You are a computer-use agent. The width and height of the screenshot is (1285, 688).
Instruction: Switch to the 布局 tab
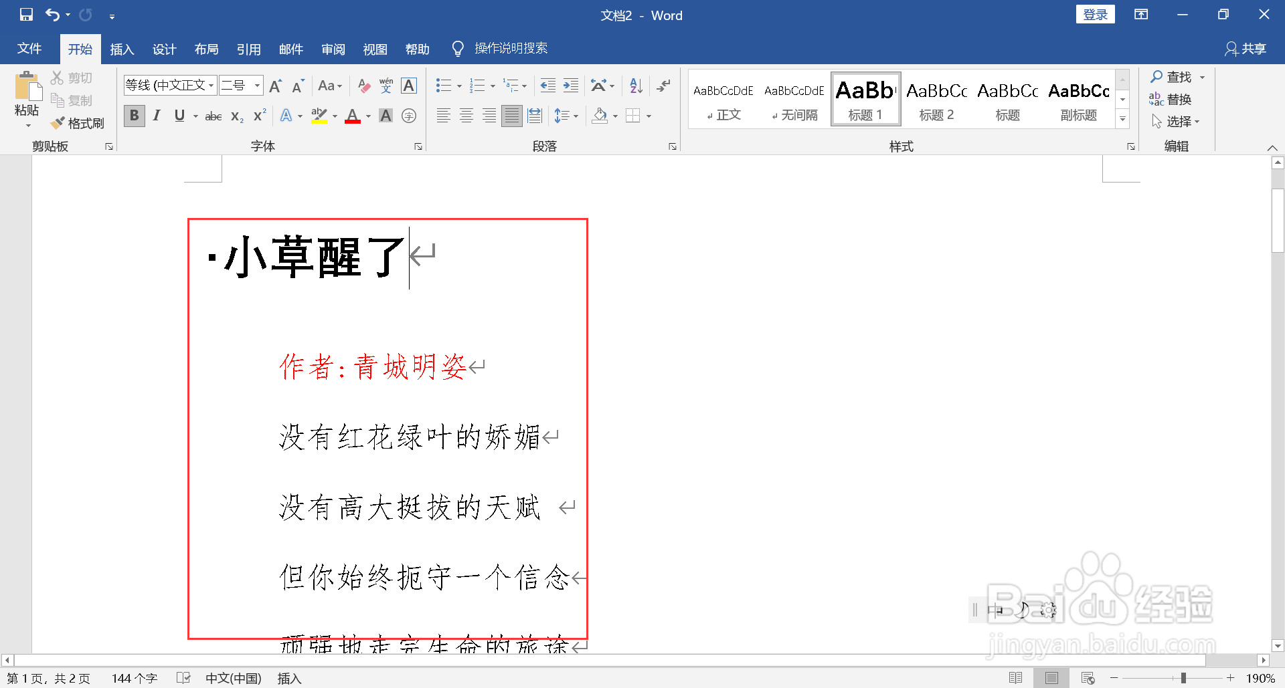[206, 49]
